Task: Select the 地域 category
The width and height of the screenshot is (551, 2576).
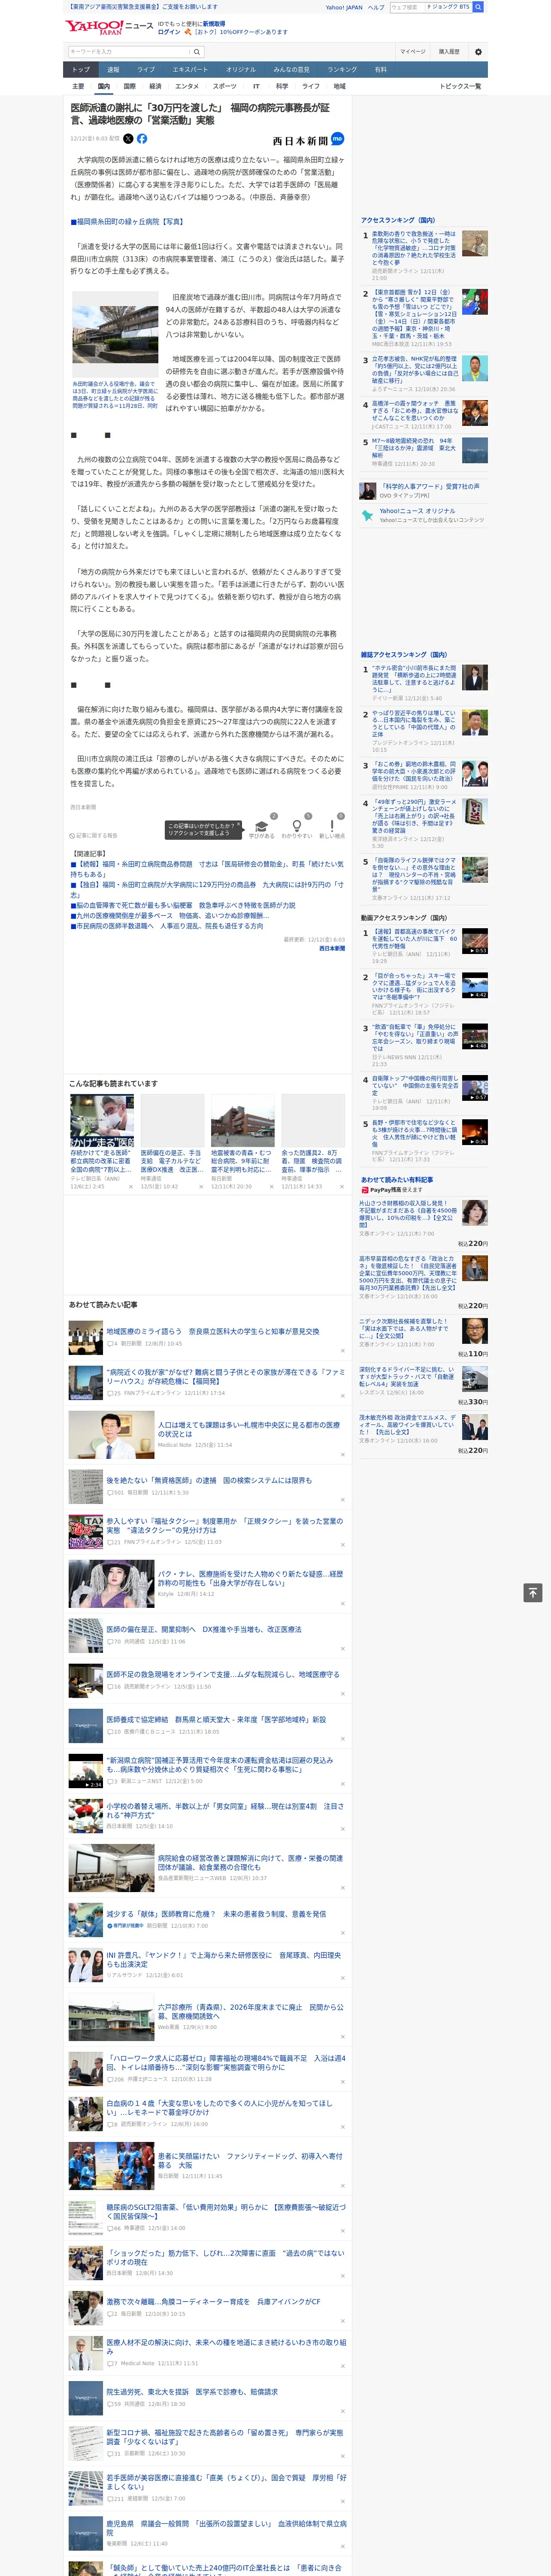Action: 339,86
